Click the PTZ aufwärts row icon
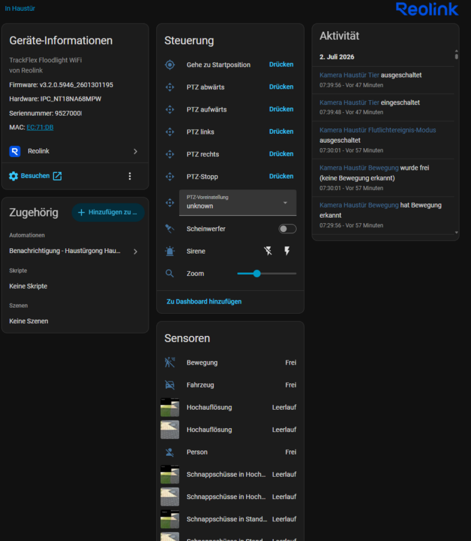Viewport: 471px width, 541px height. (170, 110)
